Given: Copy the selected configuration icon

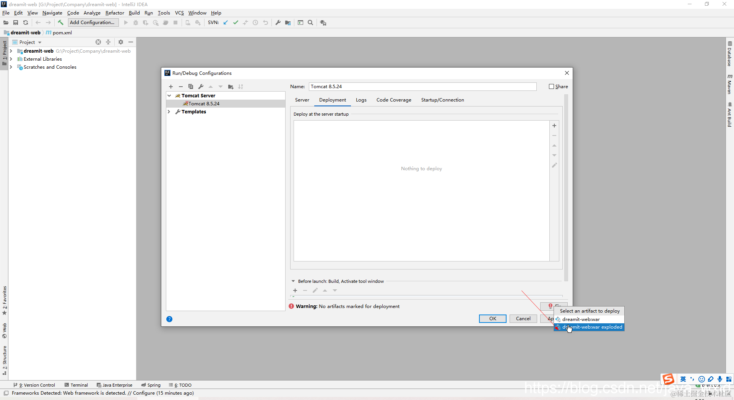Looking at the screenshot, I should (191, 87).
